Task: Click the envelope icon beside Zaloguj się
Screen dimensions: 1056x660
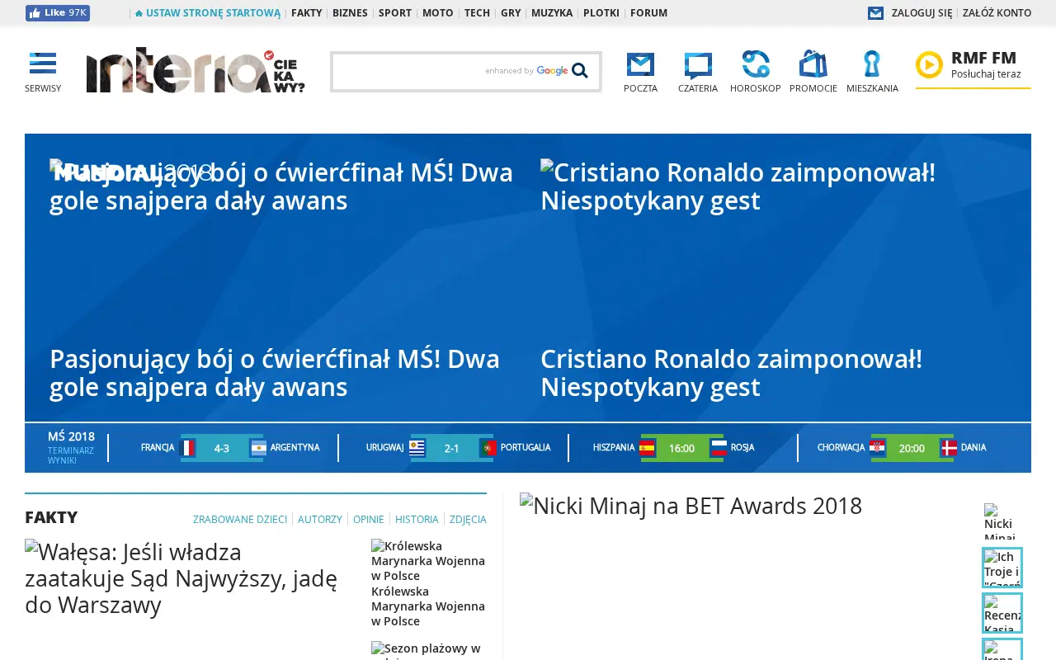Action: click(875, 13)
